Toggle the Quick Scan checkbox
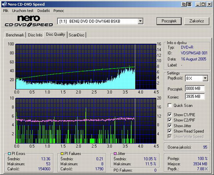214x175 pixels. point(170,105)
